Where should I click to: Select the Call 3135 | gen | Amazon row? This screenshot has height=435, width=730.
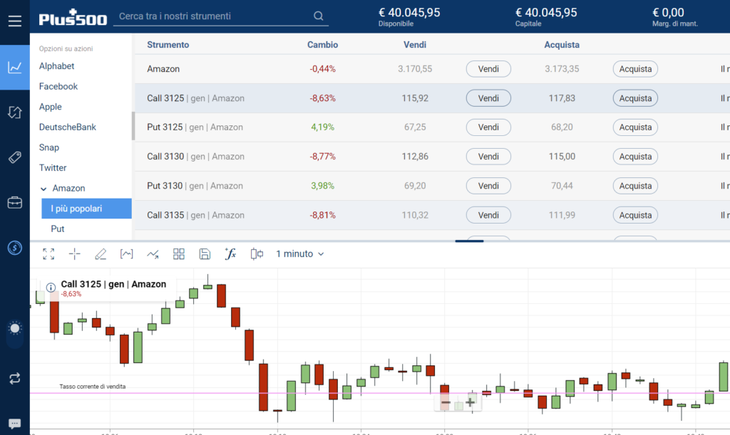click(433, 215)
